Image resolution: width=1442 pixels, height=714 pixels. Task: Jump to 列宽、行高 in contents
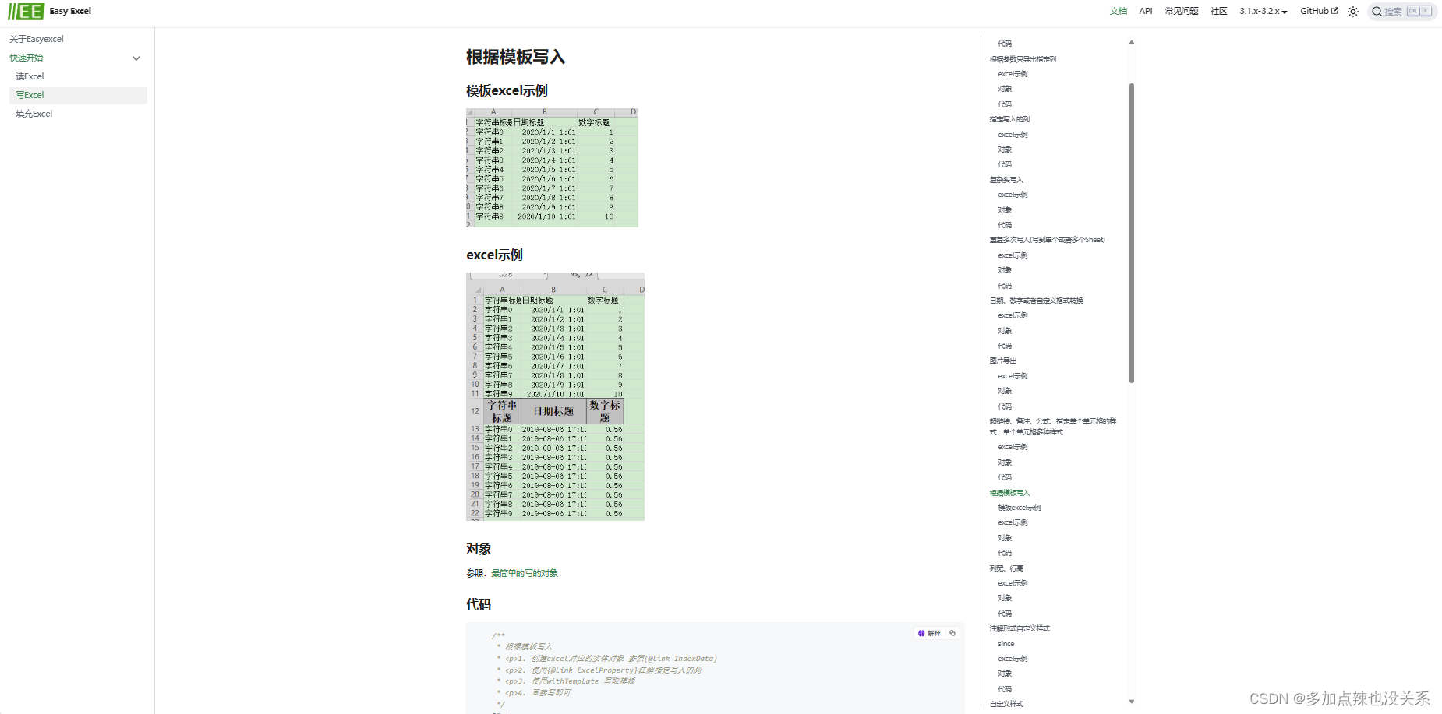click(x=1007, y=568)
